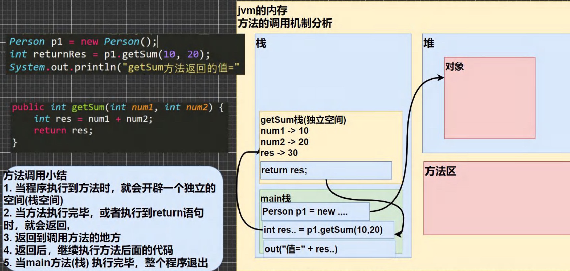The width and height of the screenshot is (570, 271).
Task: Click 'return res;' in the code snippet
Action: pyautogui.click(x=63, y=130)
